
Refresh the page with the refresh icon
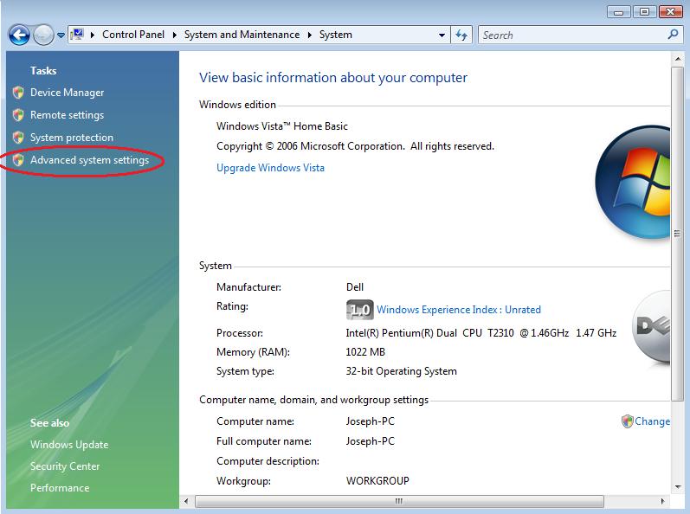click(x=461, y=35)
